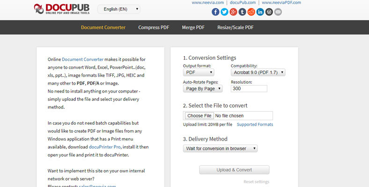369x187 pixels.
Task: Click the 'No file chosen' text
Action: pos(229,115)
